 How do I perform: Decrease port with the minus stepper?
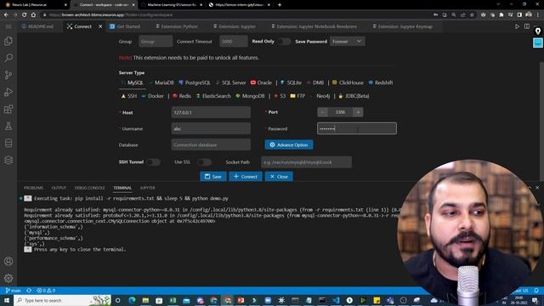323,112
